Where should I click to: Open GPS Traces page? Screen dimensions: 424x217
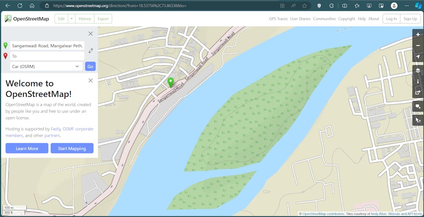point(278,19)
